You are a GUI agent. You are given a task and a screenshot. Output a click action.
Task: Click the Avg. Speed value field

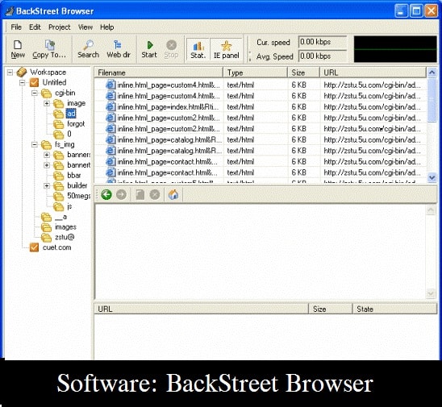[323, 56]
